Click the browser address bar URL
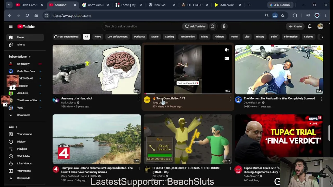Viewport: 333px width, 187px height. (71, 16)
